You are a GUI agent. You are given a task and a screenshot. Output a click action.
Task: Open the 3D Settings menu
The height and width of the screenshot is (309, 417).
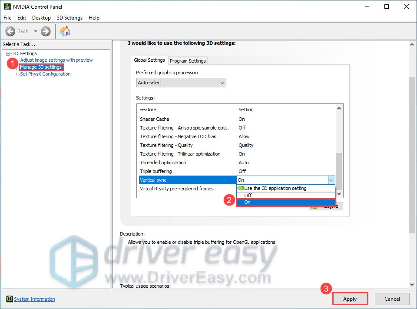[69, 17]
